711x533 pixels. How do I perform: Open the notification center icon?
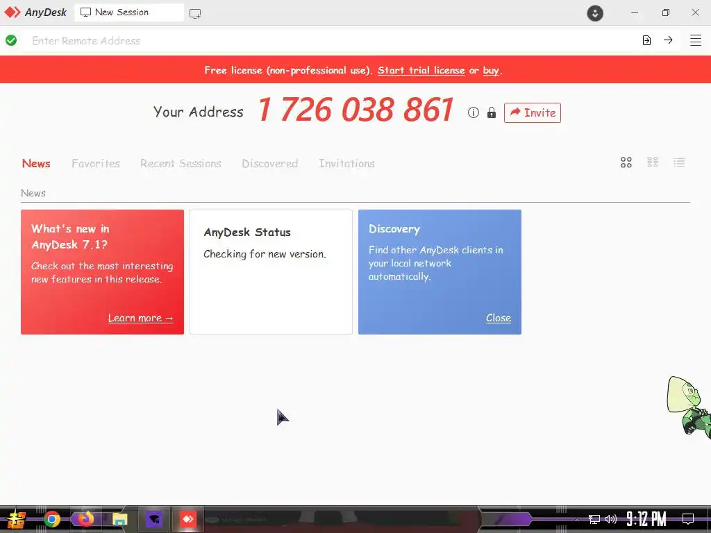[688, 519]
